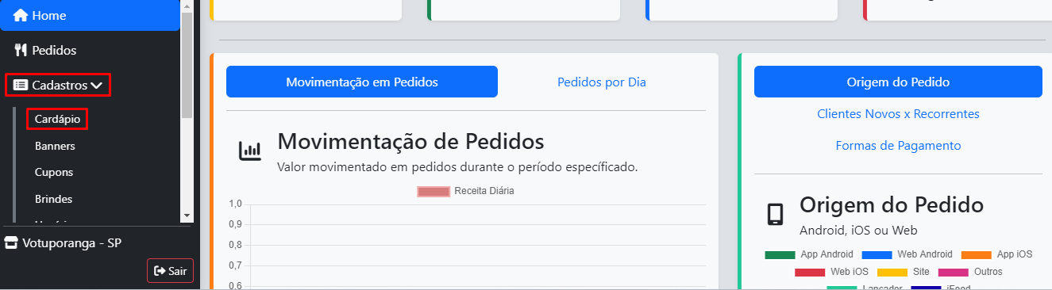Toggle App Android green legend swatch

[780, 255]
